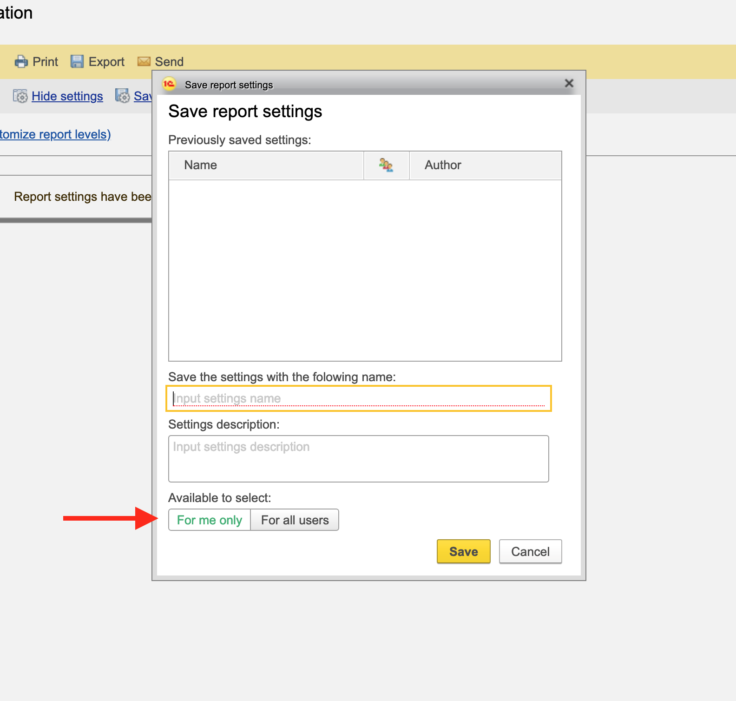Open the Hide settings link
Screen dimensions: 736x701
coord(67,96)
